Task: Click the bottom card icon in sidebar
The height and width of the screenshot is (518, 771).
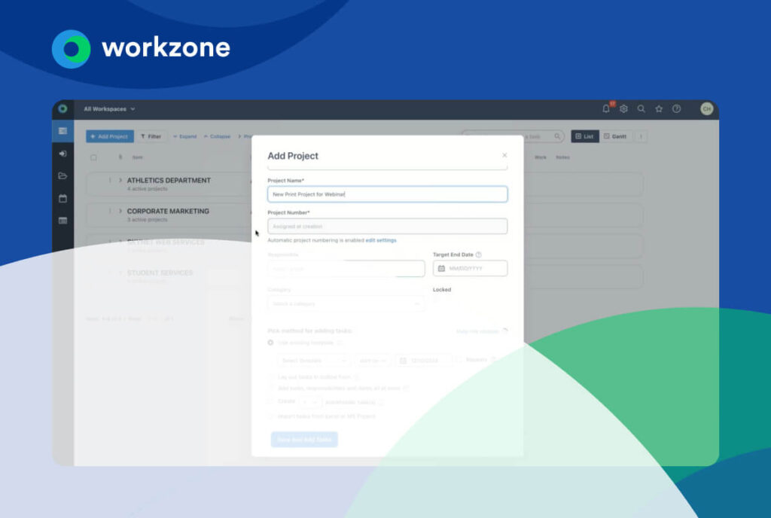Action: (x=63, y=221)
